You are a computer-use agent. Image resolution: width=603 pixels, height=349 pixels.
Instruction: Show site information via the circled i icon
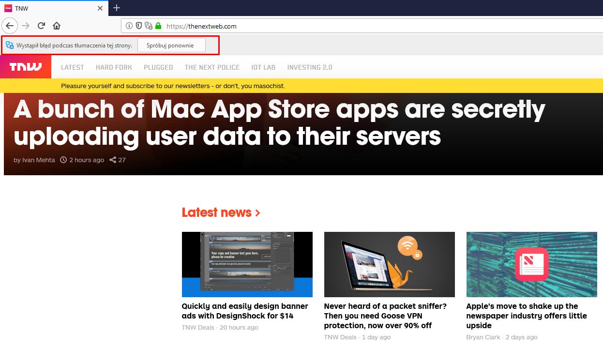(129, 26)
